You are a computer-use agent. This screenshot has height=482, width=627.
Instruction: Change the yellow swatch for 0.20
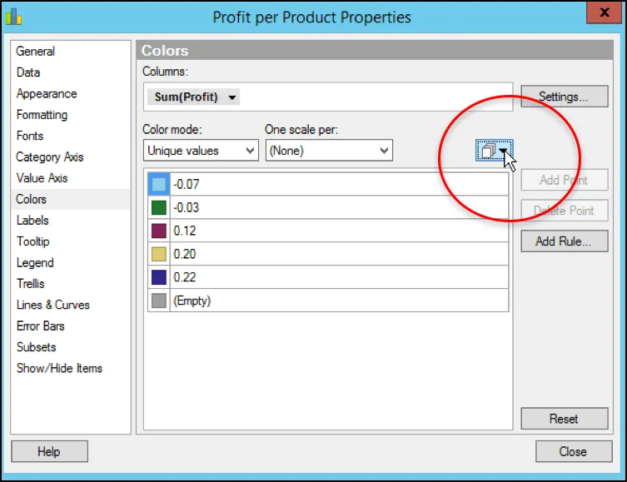coord(159,254)
